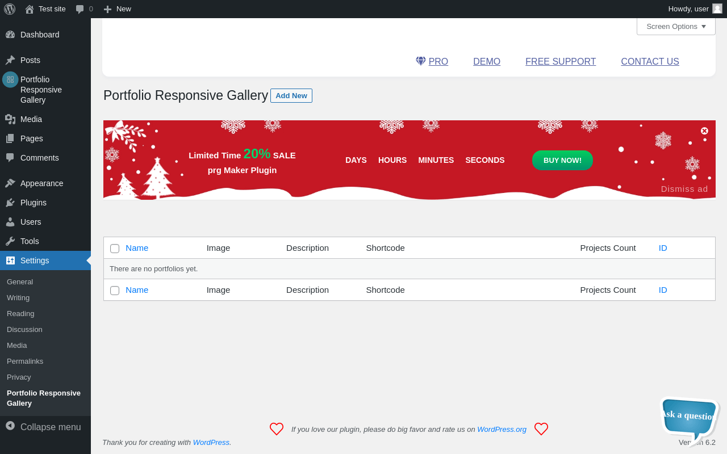This screenshot has height=454, width=727.
Task: Click the right red heart icon
Action: click(x=541, y=429)
